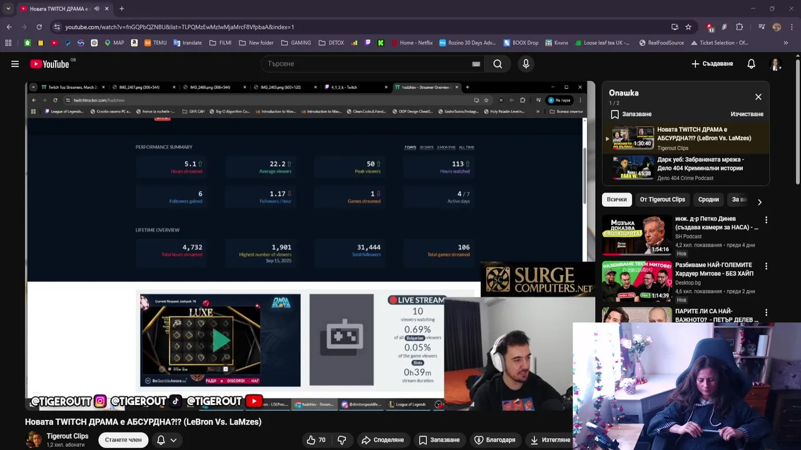Open a new browser tab
The height and width of the screenshot is (450, 801).
point(121,9)
